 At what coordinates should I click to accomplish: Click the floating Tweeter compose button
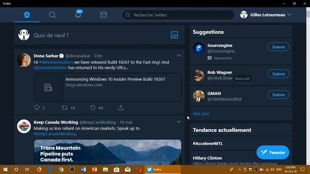(x=273, y=153)
